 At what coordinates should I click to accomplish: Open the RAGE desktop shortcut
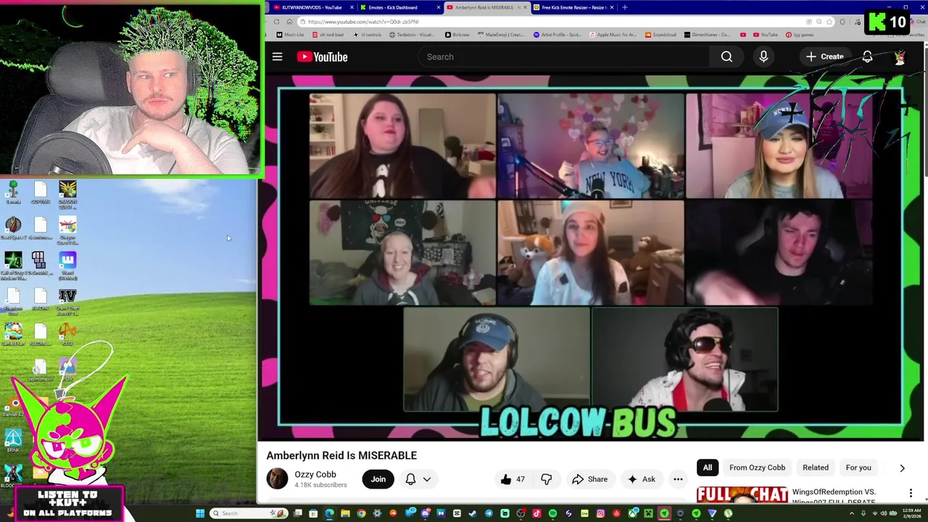click(67, 335)
